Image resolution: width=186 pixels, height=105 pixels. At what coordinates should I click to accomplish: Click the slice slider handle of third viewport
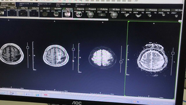(x=121, y=62)
